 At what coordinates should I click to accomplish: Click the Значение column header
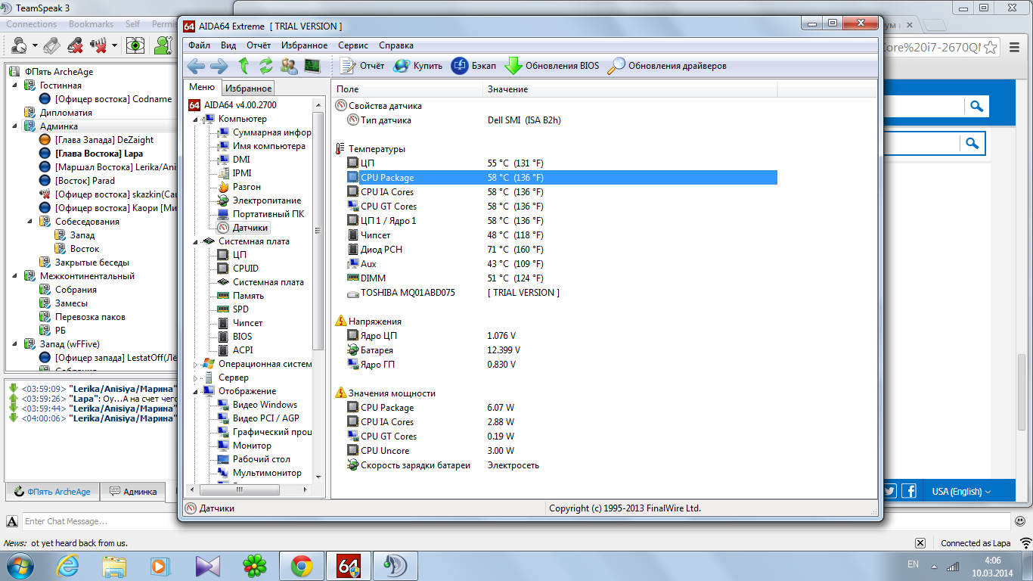630,89
